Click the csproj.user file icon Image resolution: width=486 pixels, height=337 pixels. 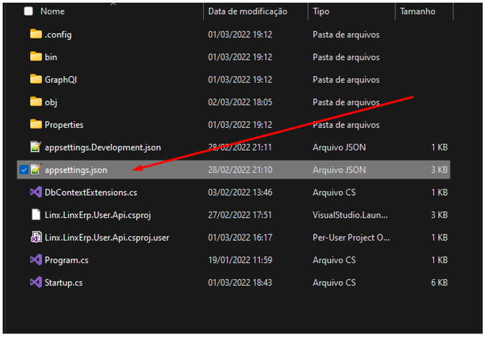click(36, 238)
